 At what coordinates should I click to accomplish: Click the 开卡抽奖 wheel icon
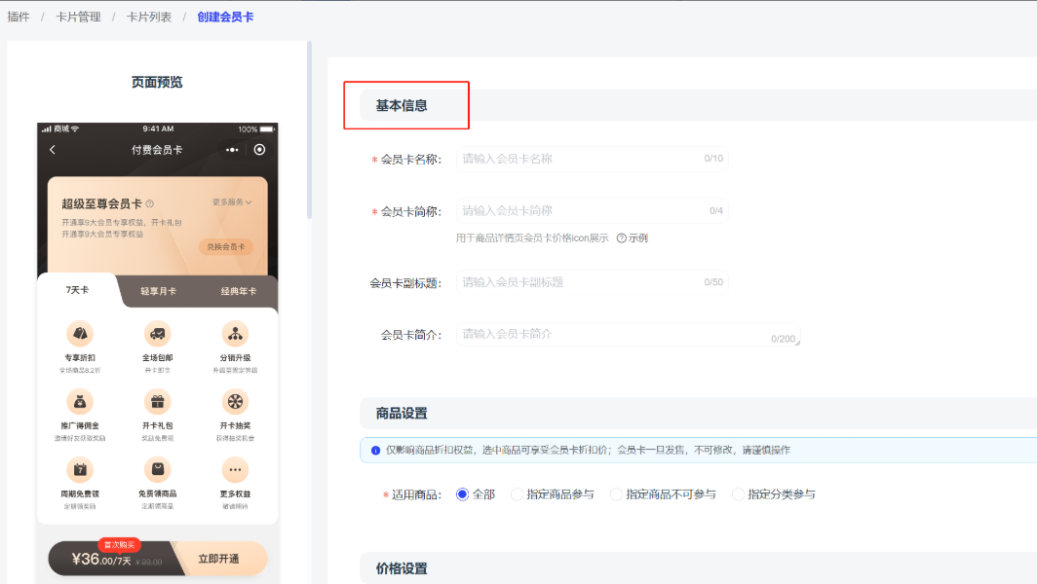tap(235, 401)
